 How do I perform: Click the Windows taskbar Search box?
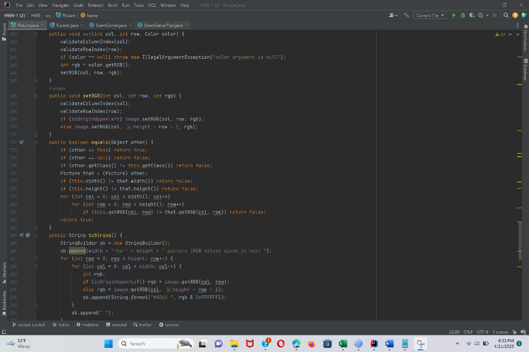pos(156,344)
